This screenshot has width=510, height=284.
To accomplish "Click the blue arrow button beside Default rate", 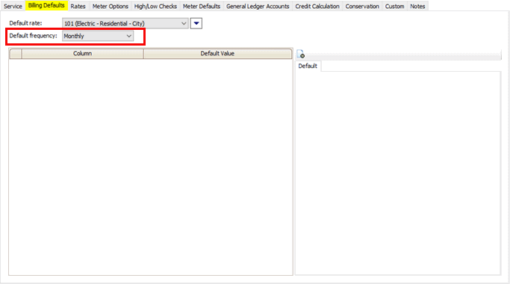I will [196, 23].
